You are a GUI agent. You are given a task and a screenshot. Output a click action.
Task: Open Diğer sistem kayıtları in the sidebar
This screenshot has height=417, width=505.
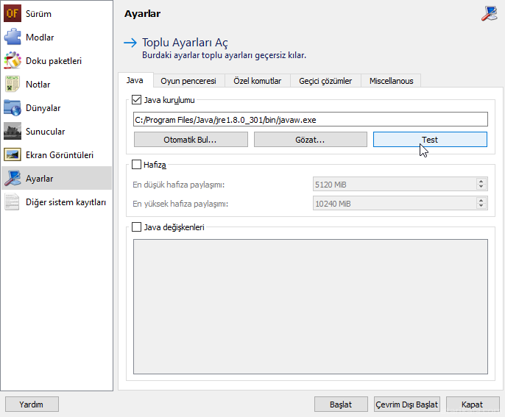(57, 202)
